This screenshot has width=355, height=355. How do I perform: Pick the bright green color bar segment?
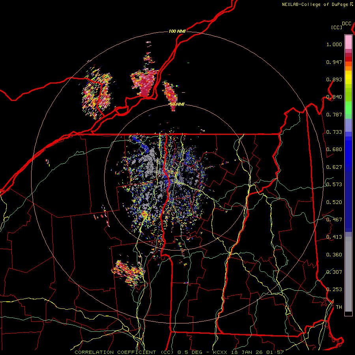(x=348, y=108)
